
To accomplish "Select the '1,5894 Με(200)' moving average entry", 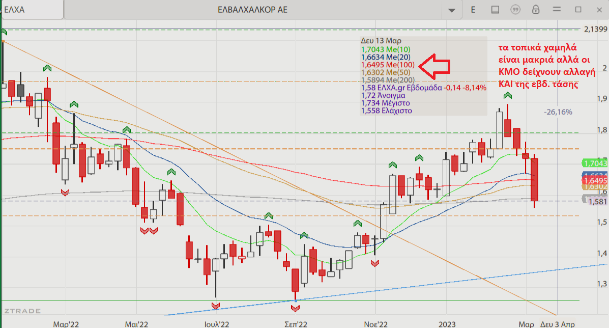I will pos(388,80).
